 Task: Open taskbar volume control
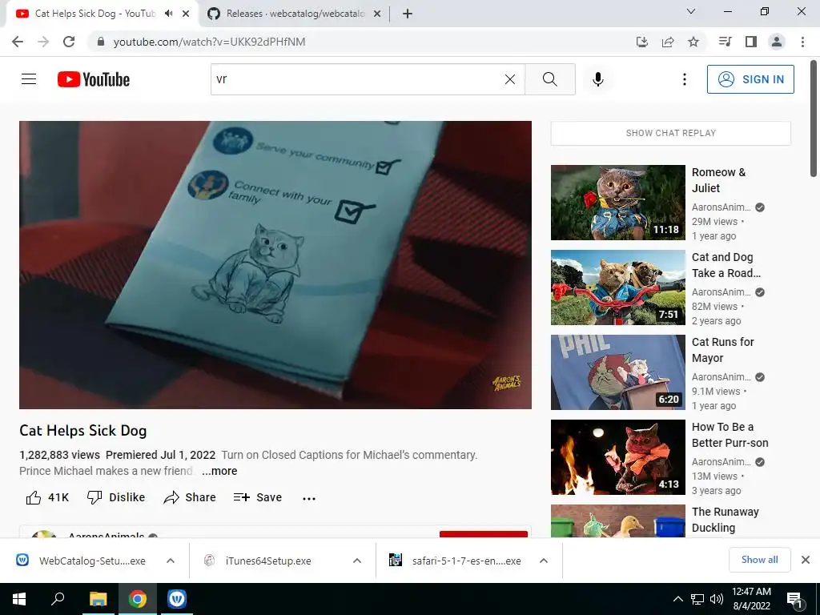[717, 599]
